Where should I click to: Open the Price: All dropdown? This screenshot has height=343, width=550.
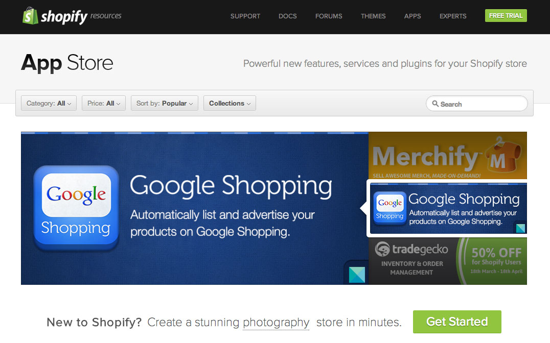click(103, 103)
